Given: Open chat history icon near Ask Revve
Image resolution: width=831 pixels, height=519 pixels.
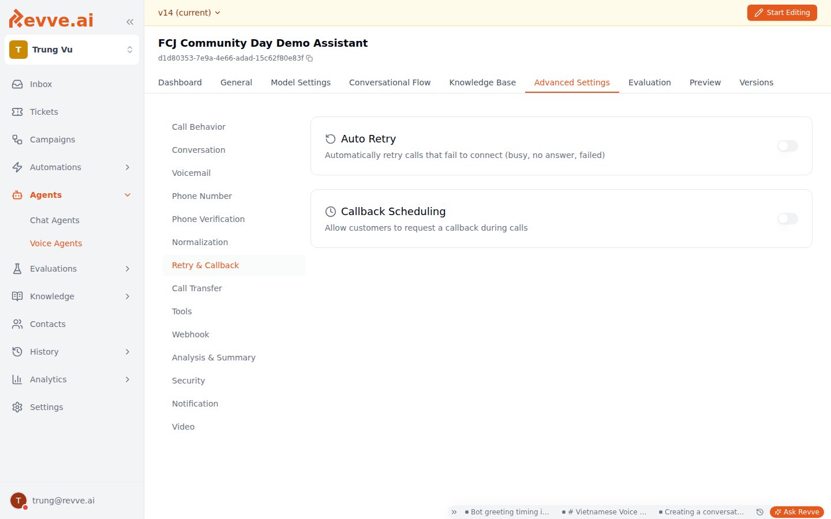Looking at the screenshot, I should [760, 512].
